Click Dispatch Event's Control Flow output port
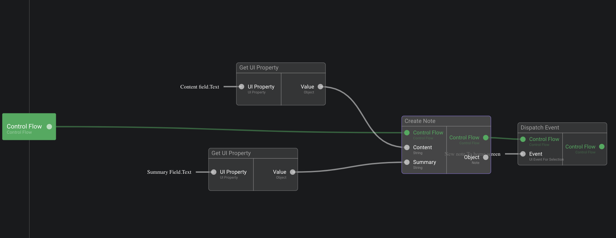Viewport: 616px width, 238px height. coord(602,147)
